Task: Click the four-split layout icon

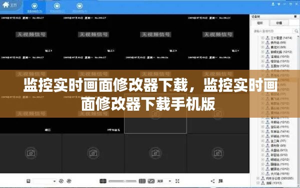Action: click(x=103, y=181)
